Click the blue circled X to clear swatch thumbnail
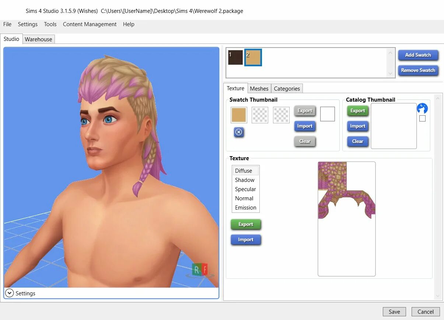This screenshot has height=320, width=444. (x=238, y=132)
